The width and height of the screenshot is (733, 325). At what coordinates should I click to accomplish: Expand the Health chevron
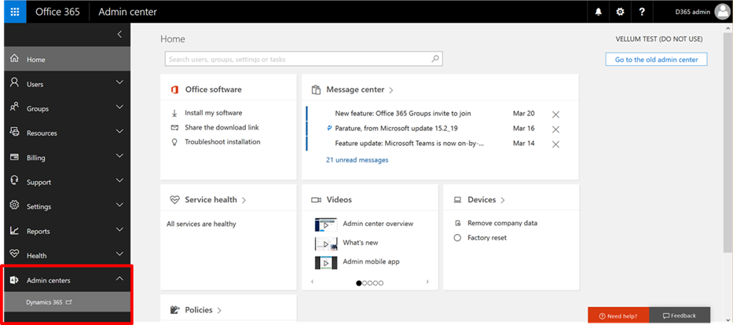[x=119, y=254]
